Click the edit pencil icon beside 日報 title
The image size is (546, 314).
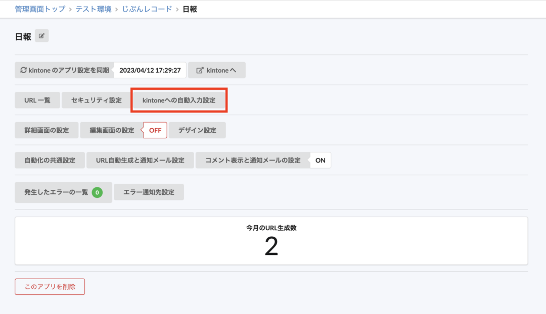41,35
